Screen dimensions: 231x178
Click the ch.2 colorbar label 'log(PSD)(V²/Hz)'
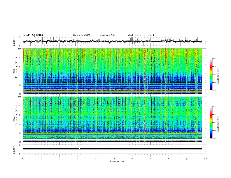[218, 124]
